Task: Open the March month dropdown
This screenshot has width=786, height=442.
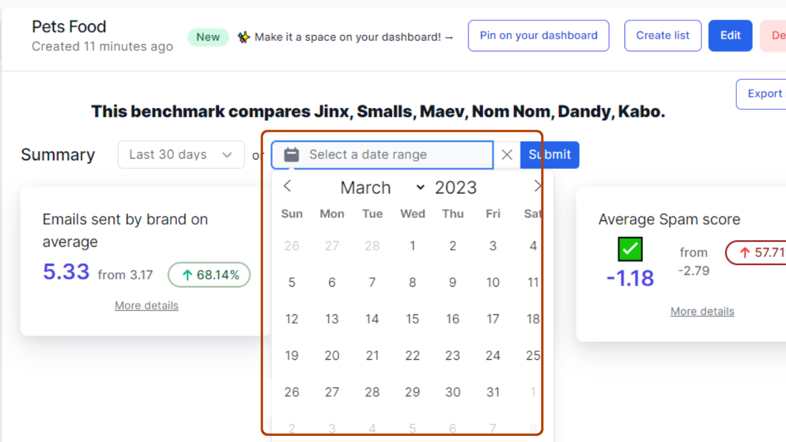Action: tap(383, 187)
